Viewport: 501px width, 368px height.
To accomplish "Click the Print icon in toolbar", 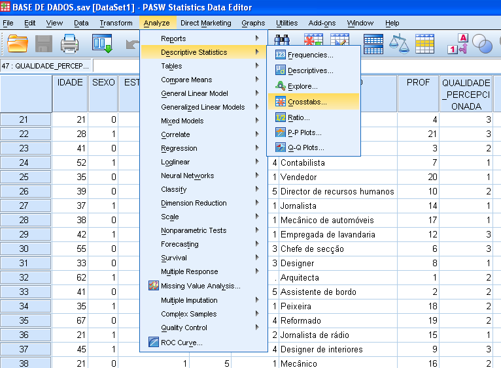I will click(x=69, y=44).
